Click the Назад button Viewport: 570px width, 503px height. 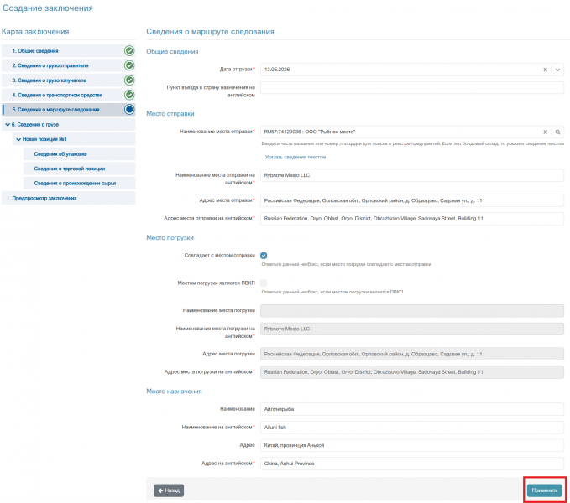click(169, 490)
